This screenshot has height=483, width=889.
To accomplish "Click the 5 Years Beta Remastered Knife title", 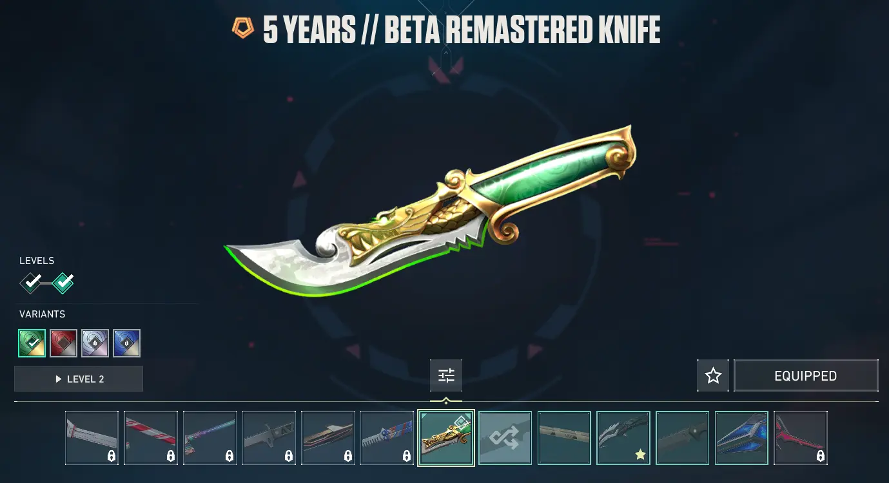I will pos(462,30).
